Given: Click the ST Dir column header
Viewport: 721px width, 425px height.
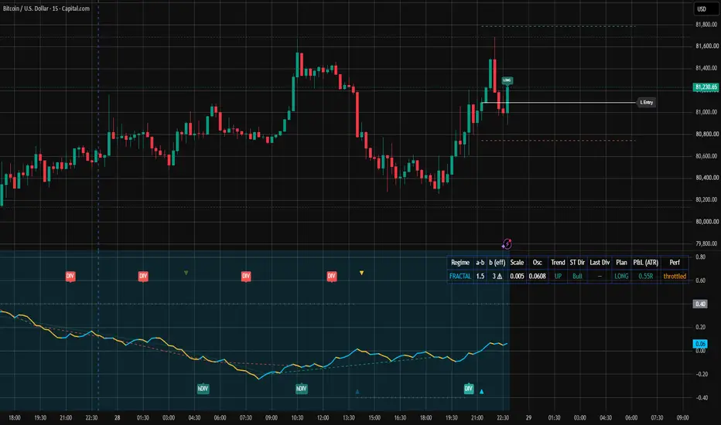Looking at the screenshot, I should point(577,263).
